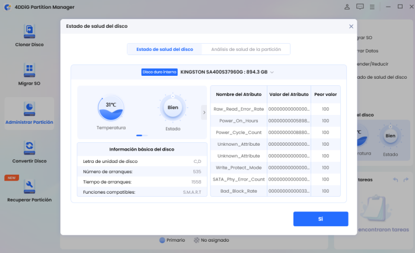Click the redo arrow in tasks panel
This screenshot has width=415, height=253.
(406, 180)
